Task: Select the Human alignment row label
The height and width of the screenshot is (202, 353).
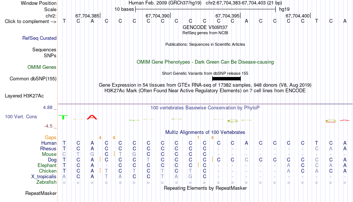Action: [49, 143]
